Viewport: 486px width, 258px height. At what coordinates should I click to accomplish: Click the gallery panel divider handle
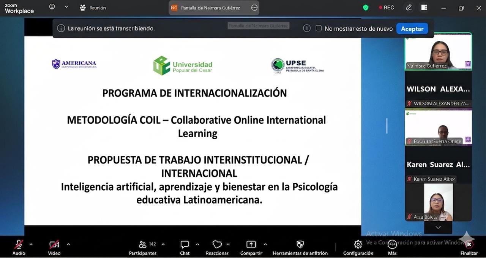(x=387, y=126)
